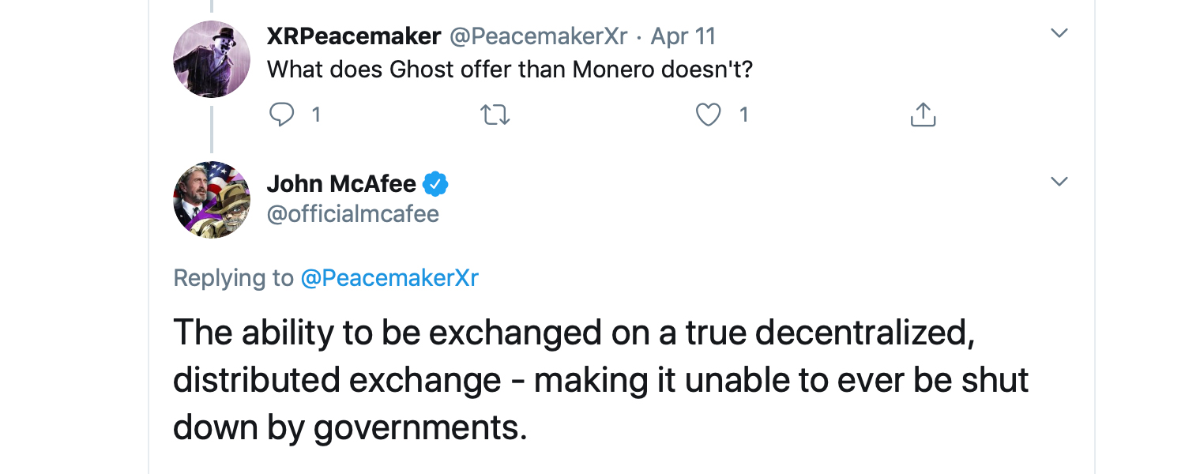Follow the blue @PeacemakerXr mention link
The height and width of the screenshot is (474, 1185).
389,278
